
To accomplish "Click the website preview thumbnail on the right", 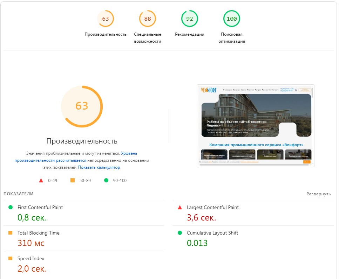I will (x=255, y=124).
